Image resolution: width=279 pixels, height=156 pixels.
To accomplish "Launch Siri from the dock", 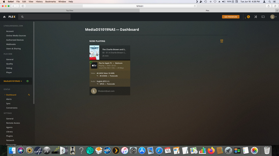I will pyautogui.click(x=21, y=151).
